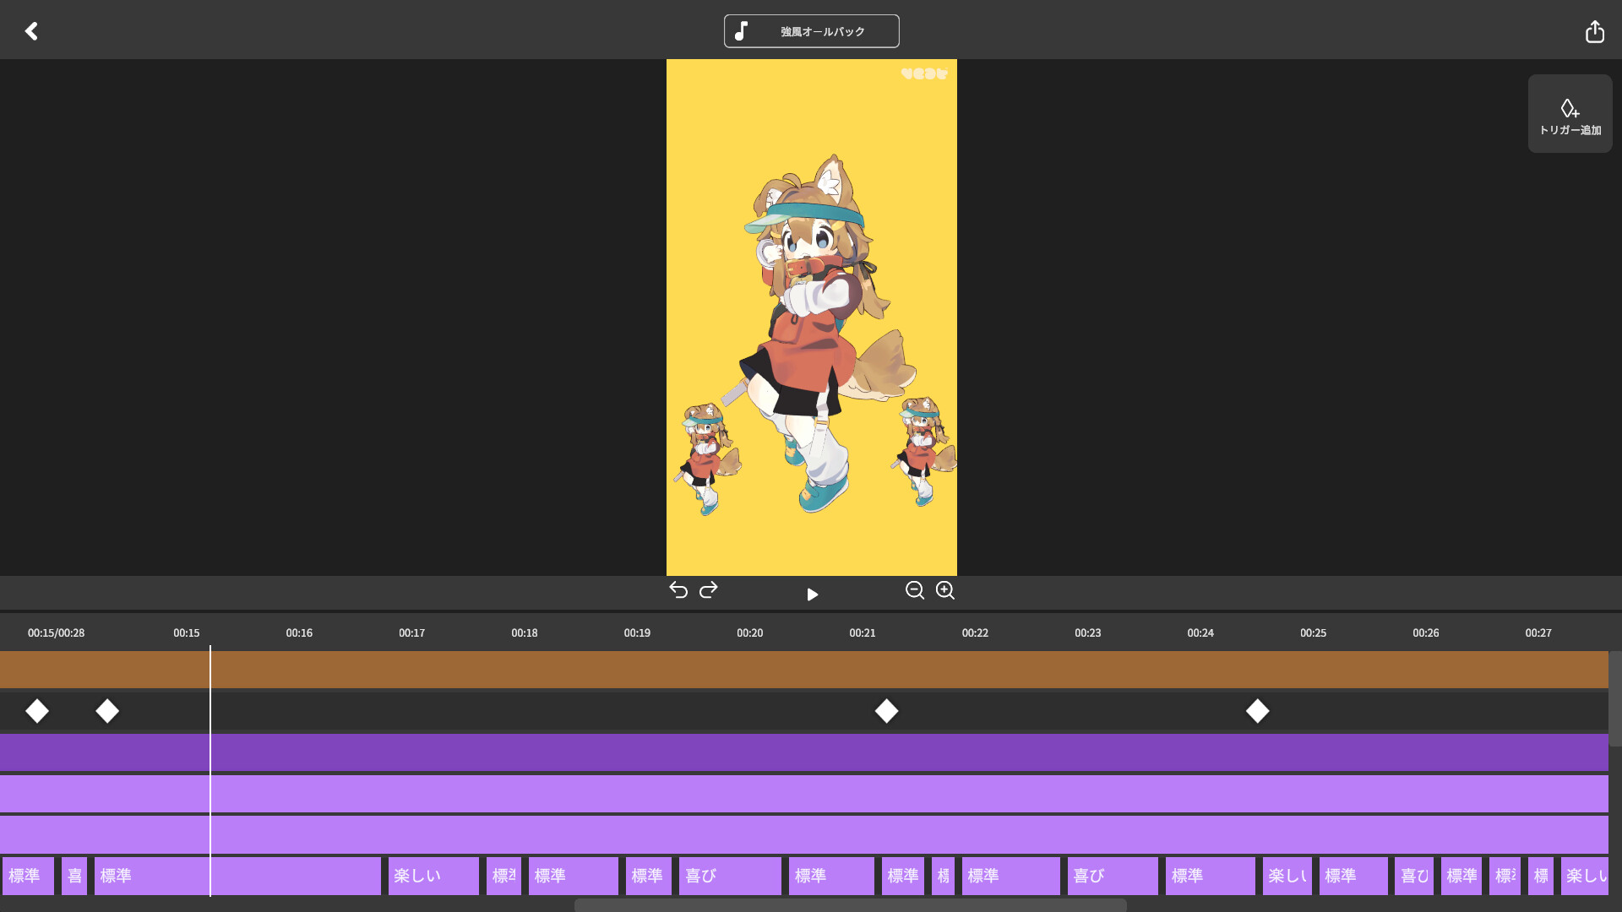Click the redo arrow icon

(709, 589)
